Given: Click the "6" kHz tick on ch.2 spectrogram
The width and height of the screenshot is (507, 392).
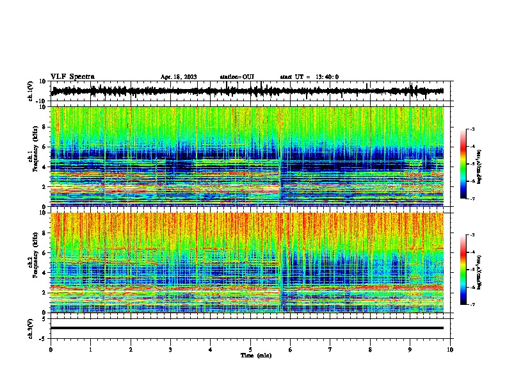Looking at the screenshot, I should [44, 253].
